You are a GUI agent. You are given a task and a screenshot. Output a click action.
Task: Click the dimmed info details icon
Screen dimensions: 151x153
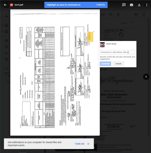coord(144,14)
